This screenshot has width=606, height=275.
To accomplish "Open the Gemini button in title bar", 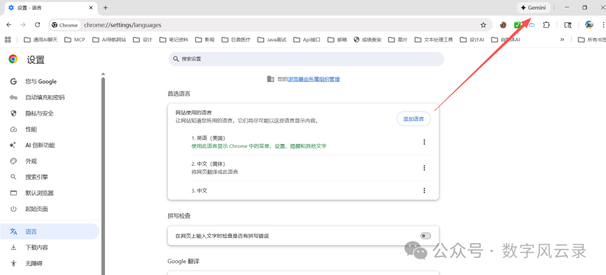I will coord(534,8).
